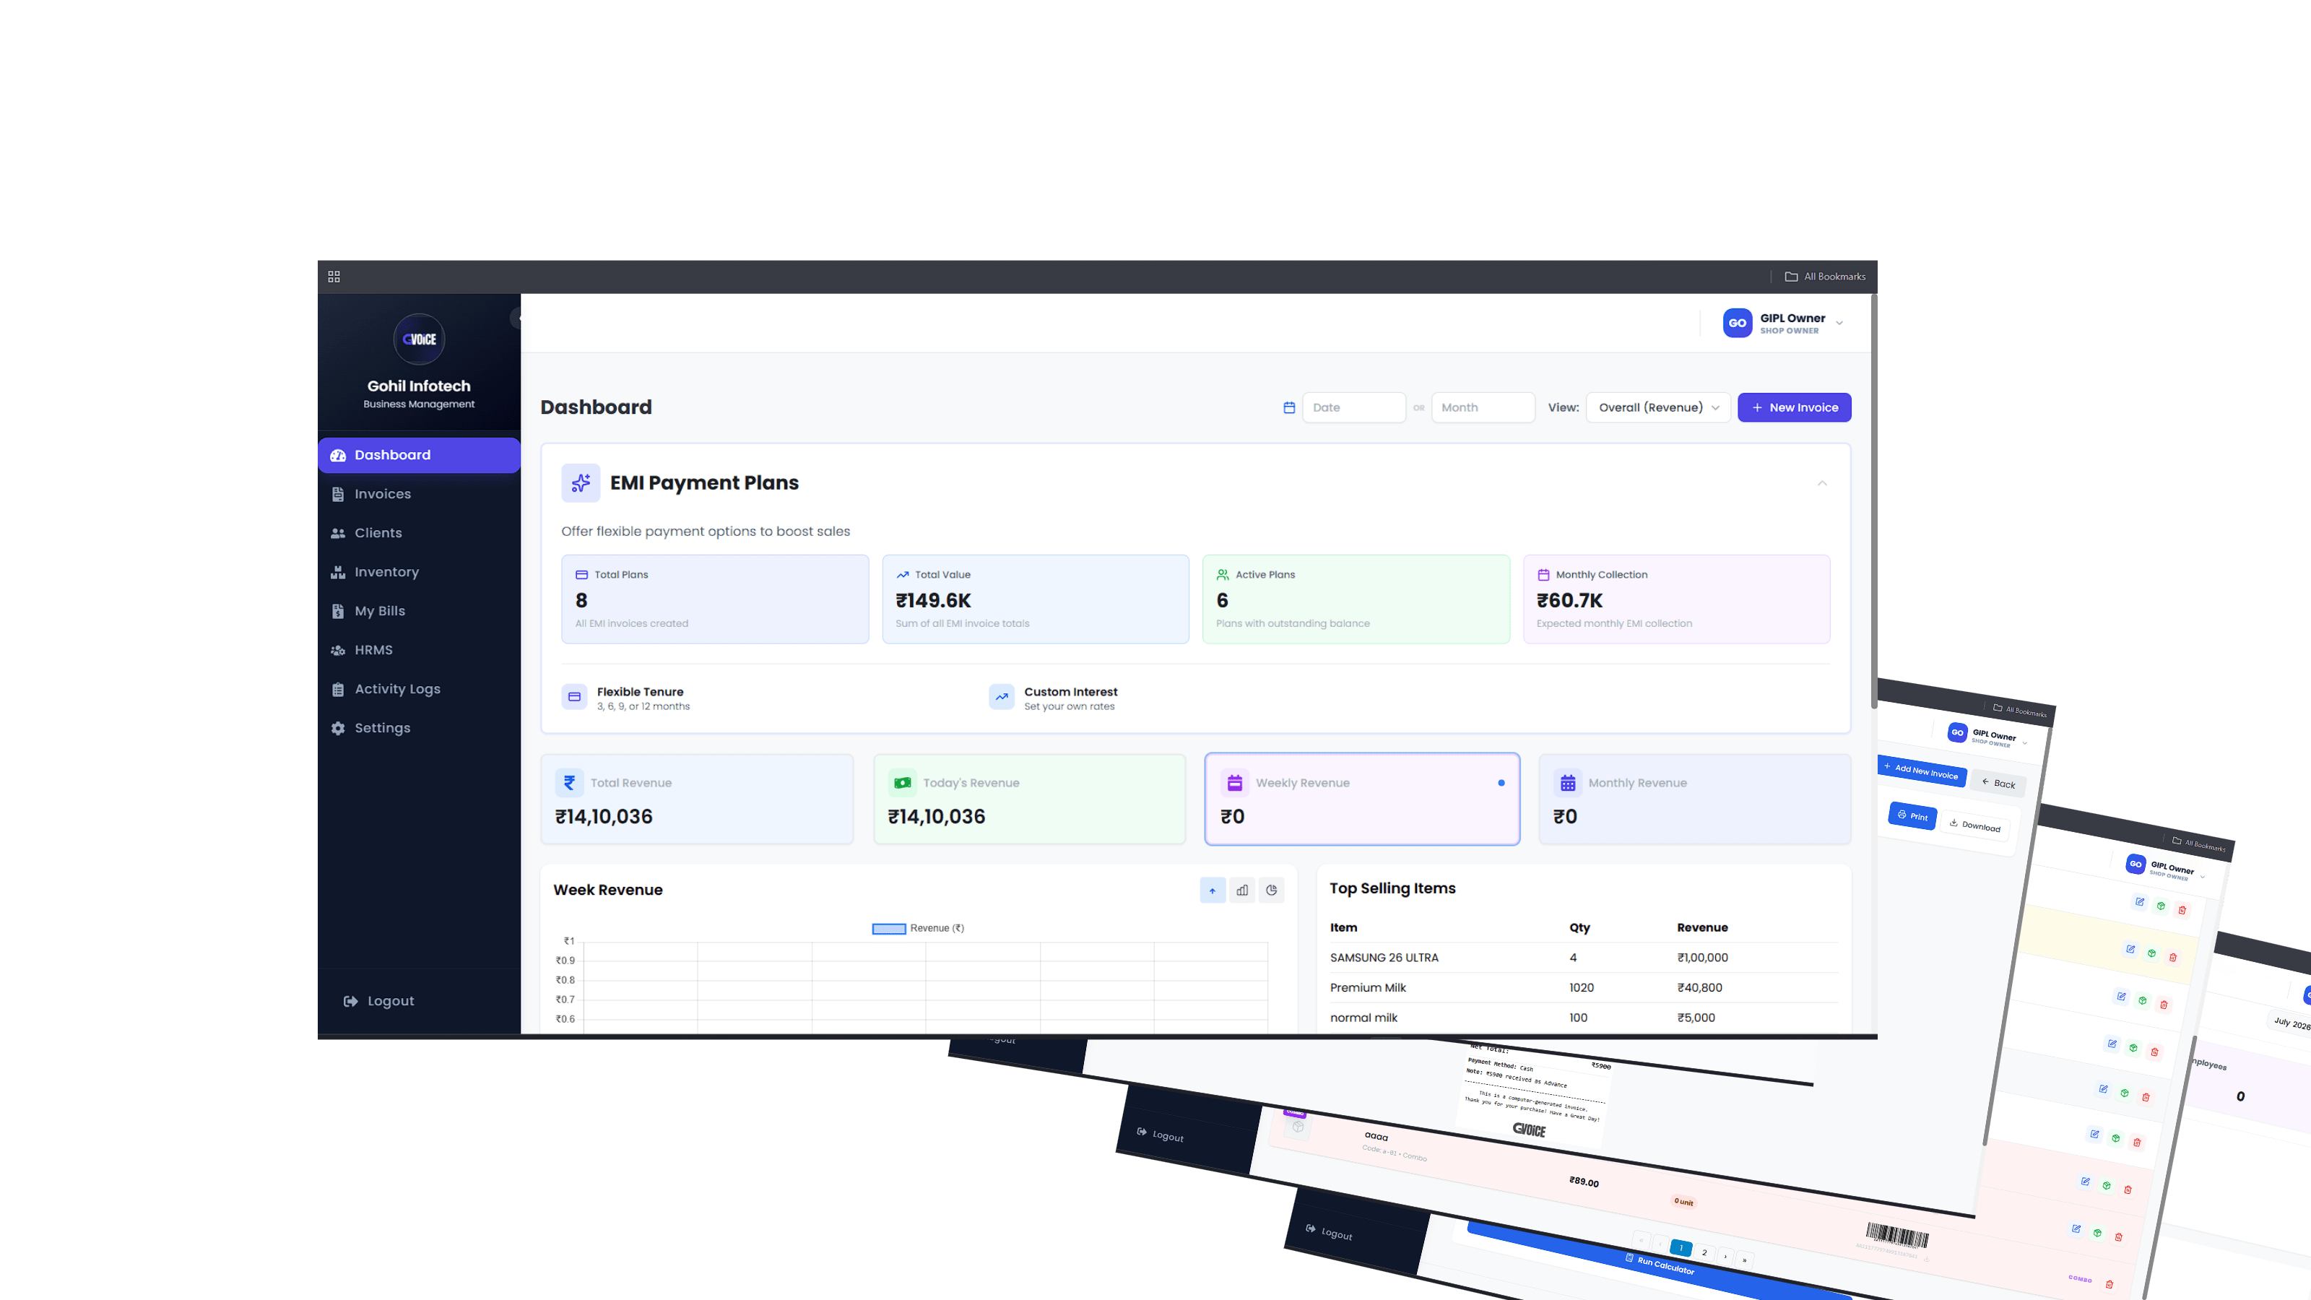The image size is (2311, 1300).
Task: Click the Flexible Tenure card icon
Action: pos(574,696)
